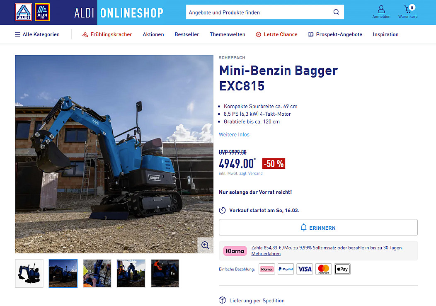Image resolution: width=436 pixels, height=306 pixels.
Task: Select the first white-background excavator thumbnail
Action: [29, 273]
